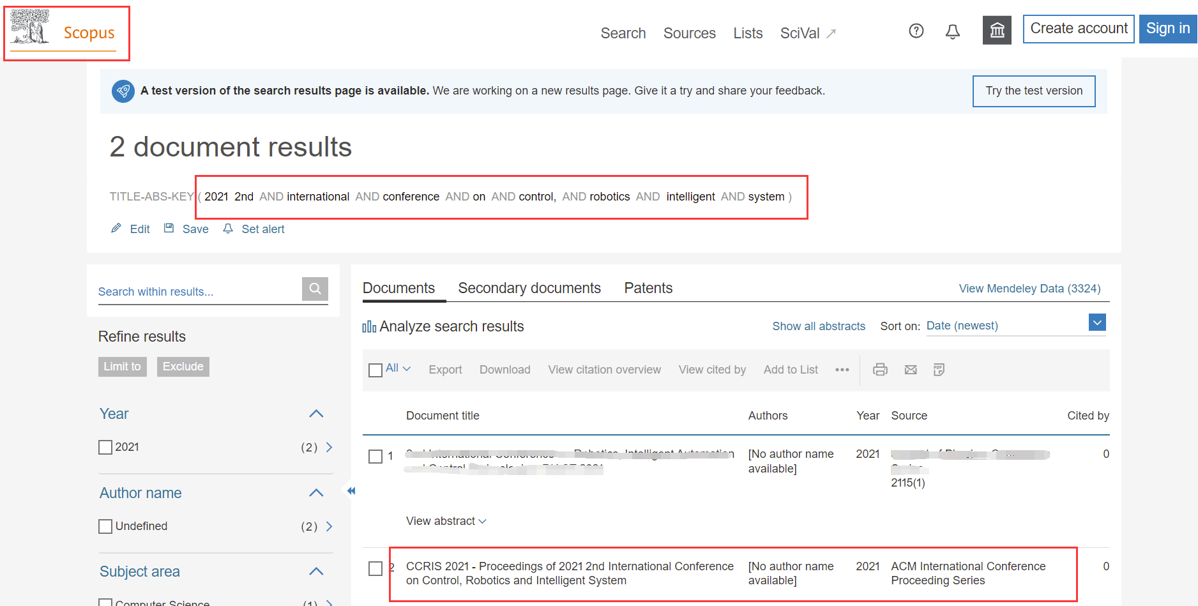
Task: Click the Save disk icon
Action: click(169, 228)
